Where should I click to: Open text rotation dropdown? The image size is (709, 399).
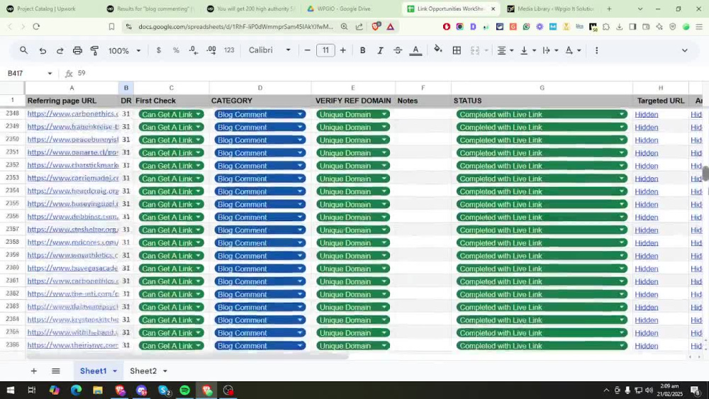click(573, 50)
